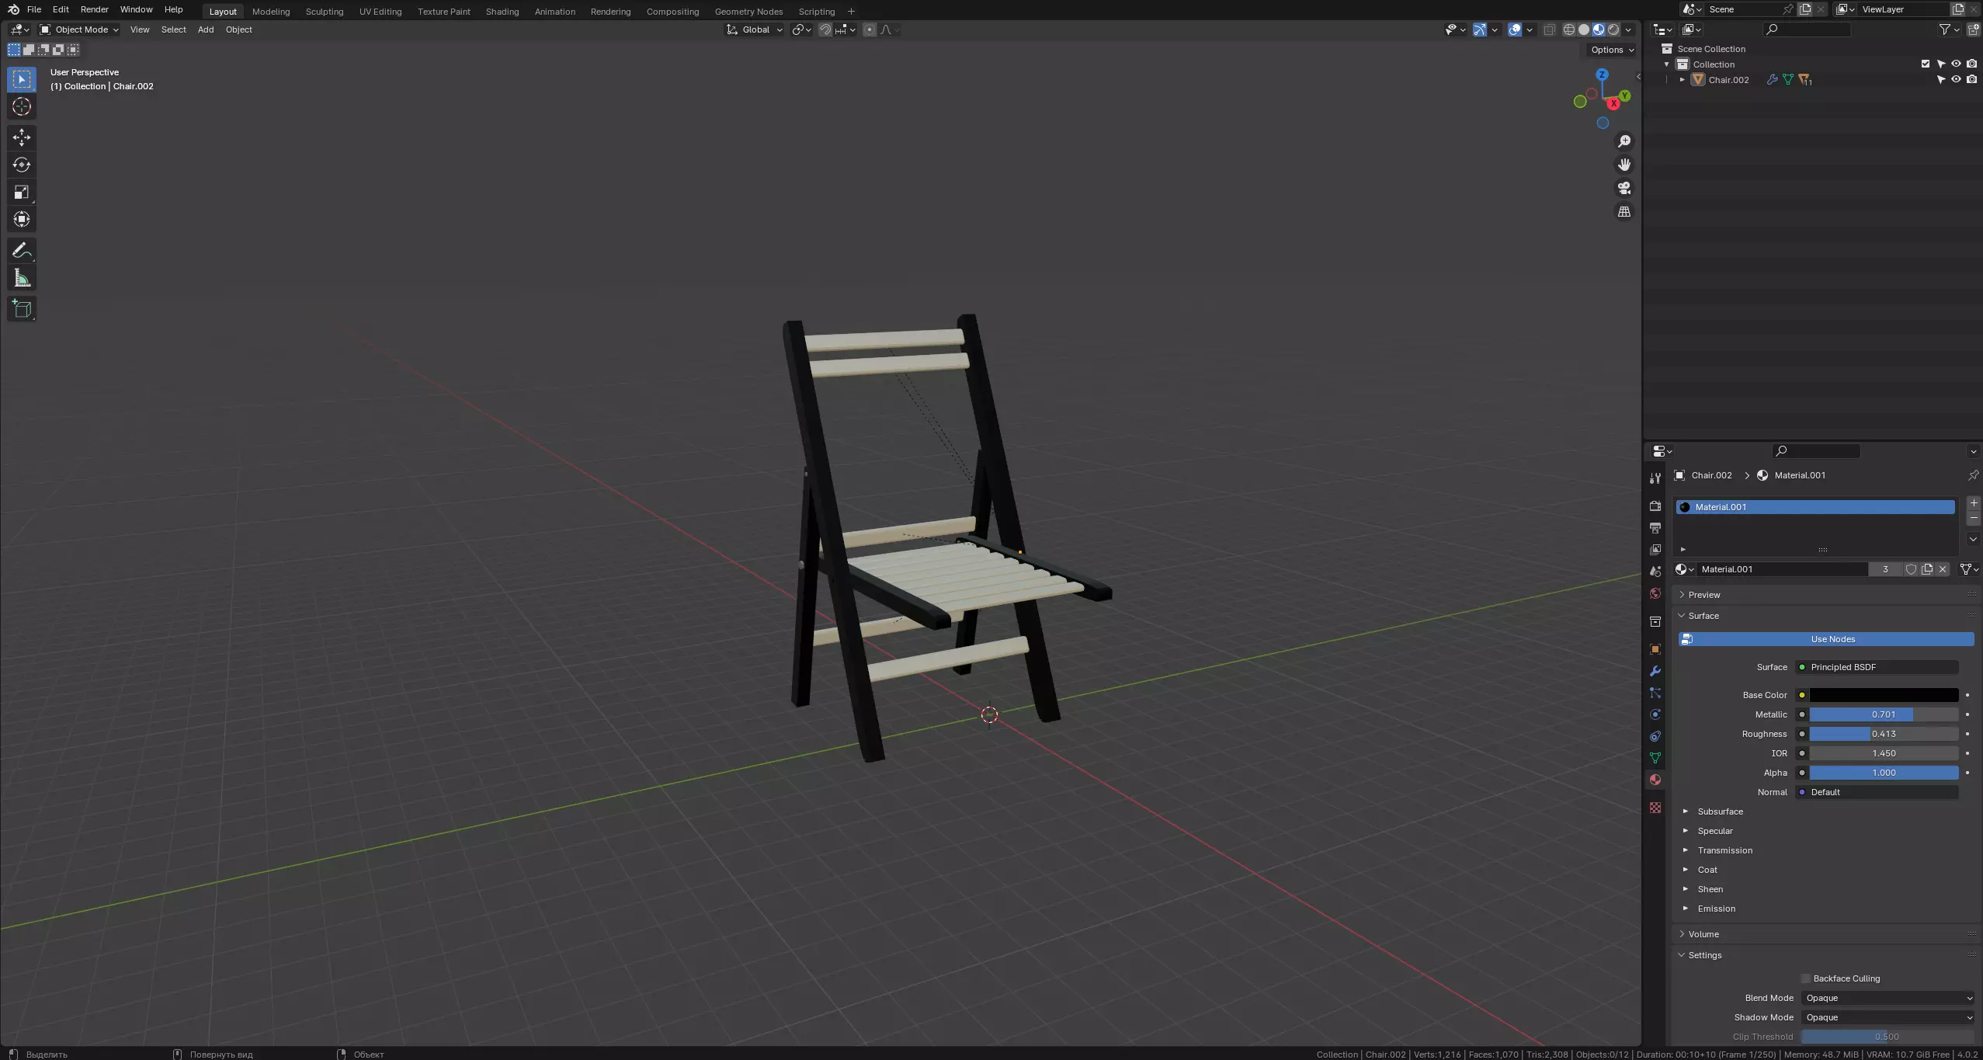The image size is (1983, 1060).
Task: Click the Base Color black swatch
Action: point(1884,695)
